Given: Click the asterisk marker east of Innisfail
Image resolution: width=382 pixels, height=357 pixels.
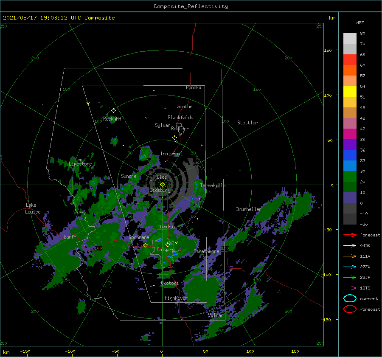Looking at the screenshot, I should click(x=202, y=146).
